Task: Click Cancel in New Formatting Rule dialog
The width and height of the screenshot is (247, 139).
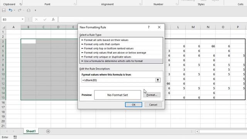Action: pyautogui.click(x=153, y=105)
